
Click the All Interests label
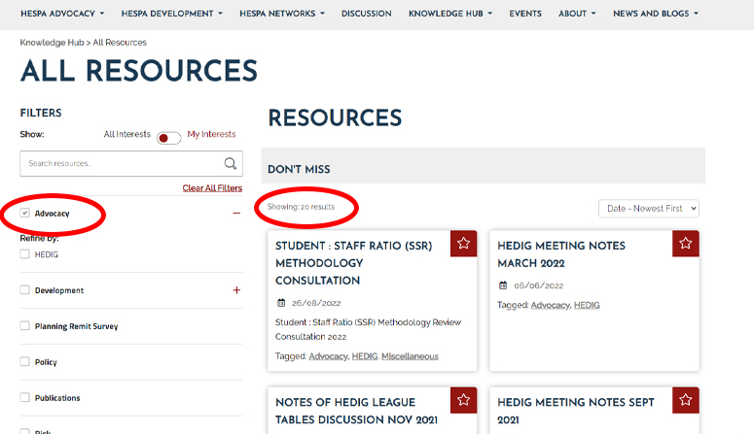click(x=126, y=134)
